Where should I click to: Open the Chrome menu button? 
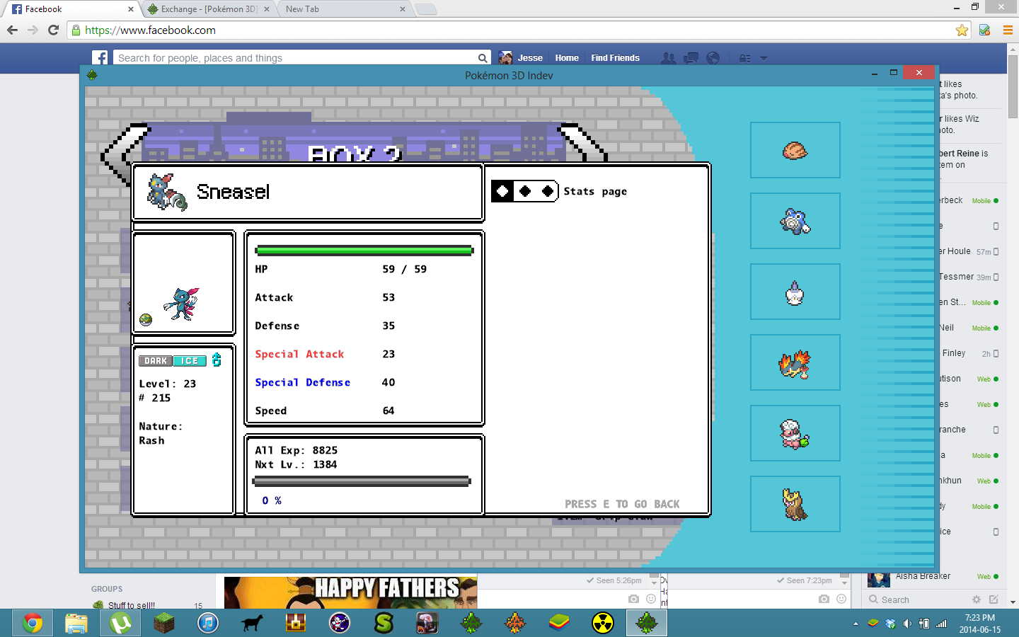coord(1008,30)
